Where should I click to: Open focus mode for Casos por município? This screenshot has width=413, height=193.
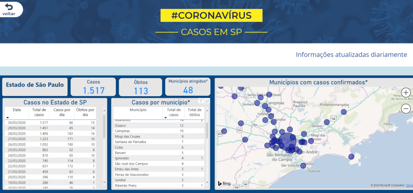coord(207,101)
